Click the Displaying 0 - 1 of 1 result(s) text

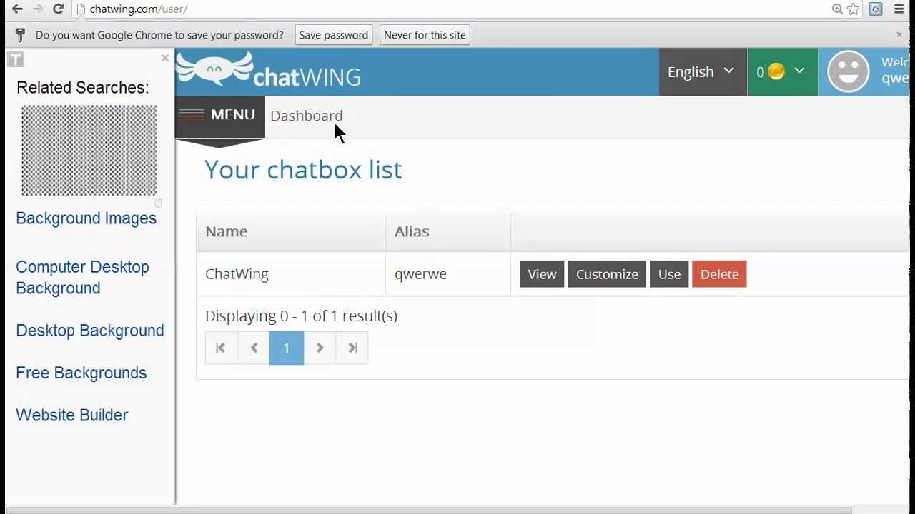pyautogui.click(x=301, y=316)
